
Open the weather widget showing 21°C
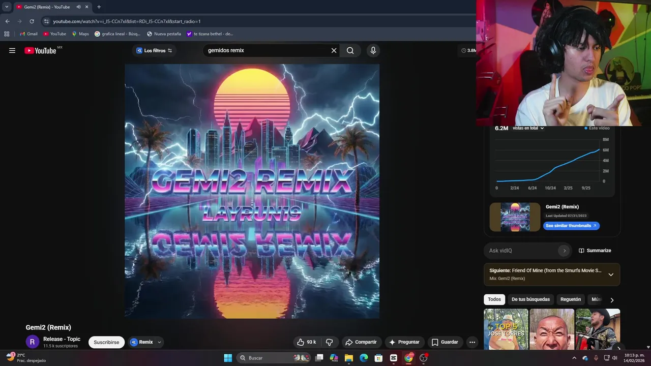click(x=25, y=357)
